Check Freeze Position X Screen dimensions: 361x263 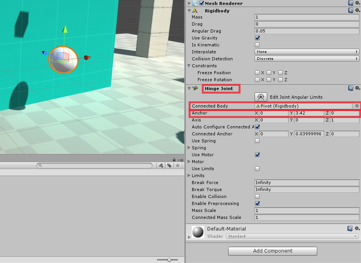[x=257, y=73]
